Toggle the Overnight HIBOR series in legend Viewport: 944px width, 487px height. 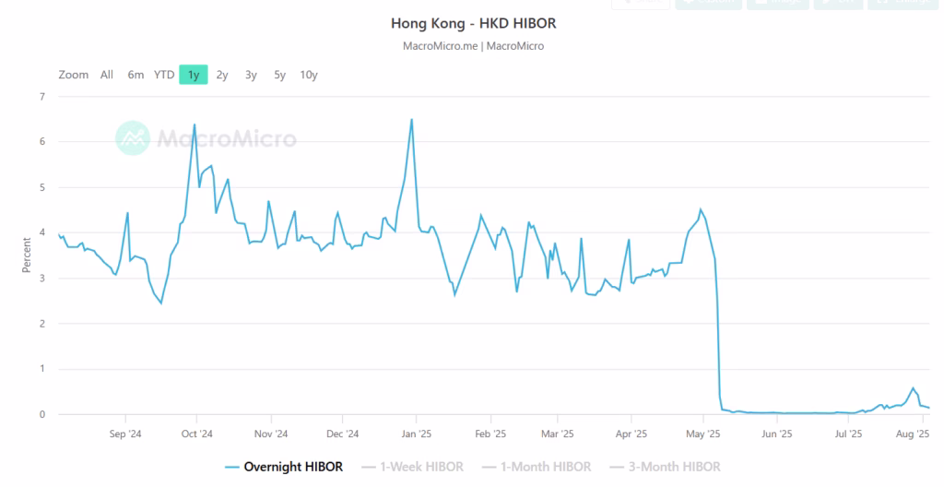click(x=284, y=467)
